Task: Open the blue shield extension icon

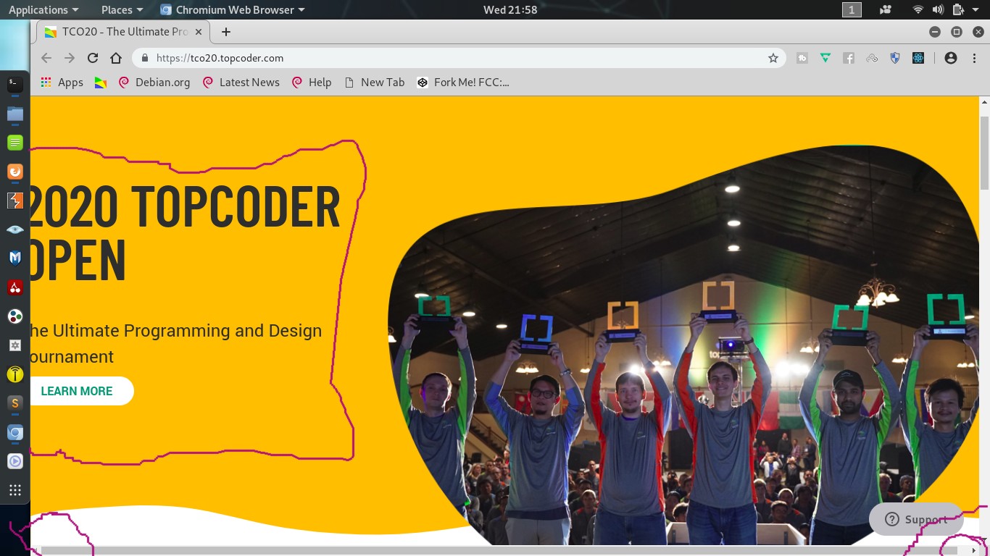Action: click(x=895, y=58)
